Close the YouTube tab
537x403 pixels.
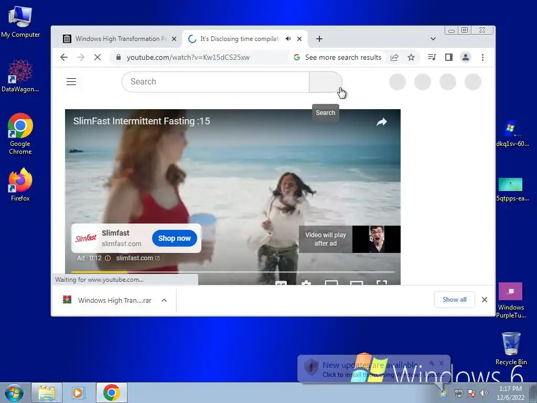pyautogui.click(x=299, y=39)
